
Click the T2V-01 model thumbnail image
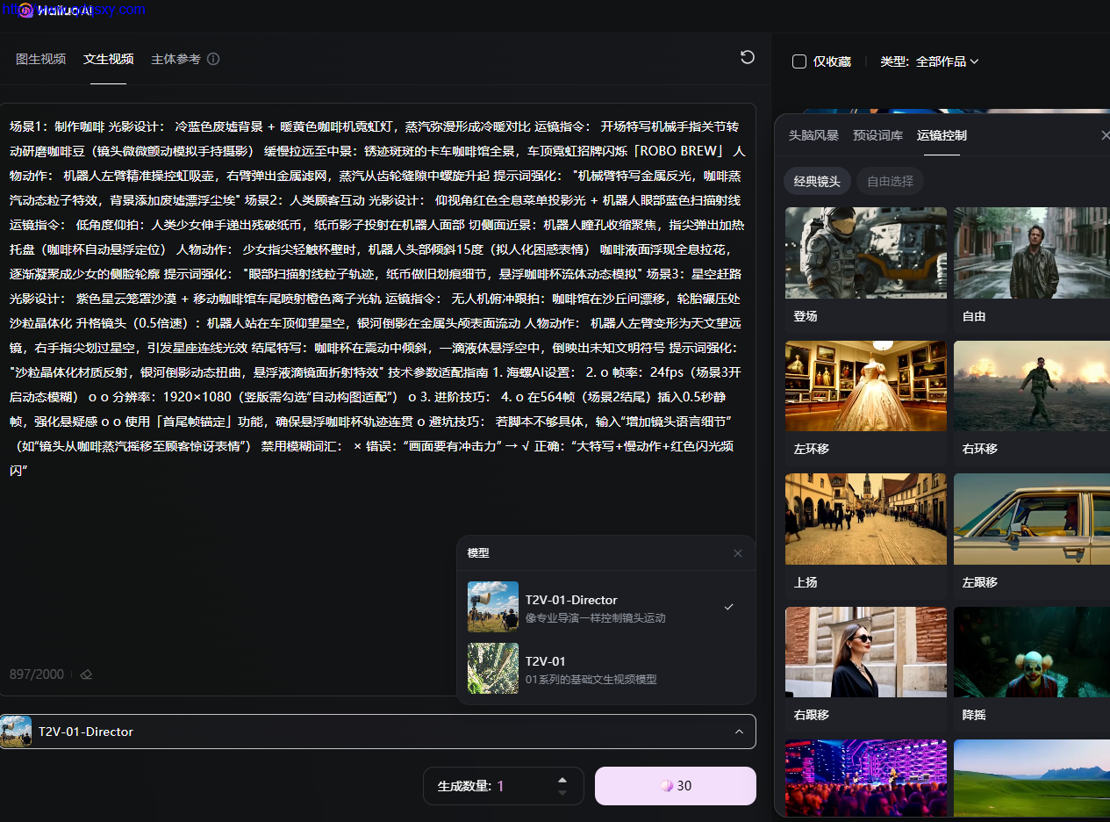pos(492,668)
